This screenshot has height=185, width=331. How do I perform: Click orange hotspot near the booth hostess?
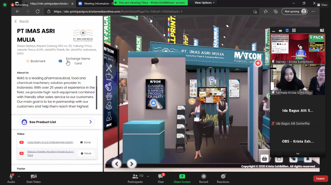(x=192, y=101)
